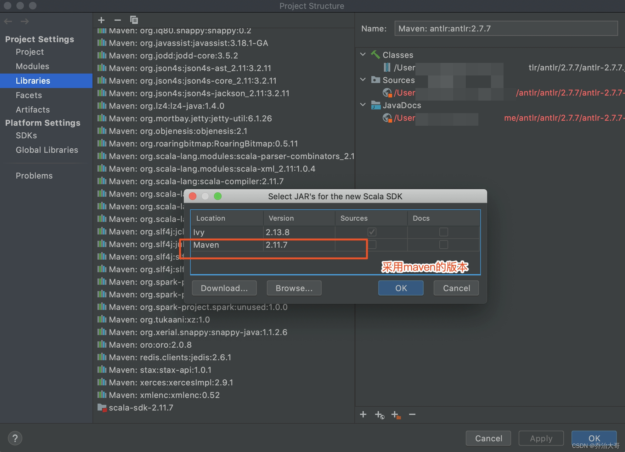
Task: Open SDKs under Platform Settings
Action: pos(26,135)
